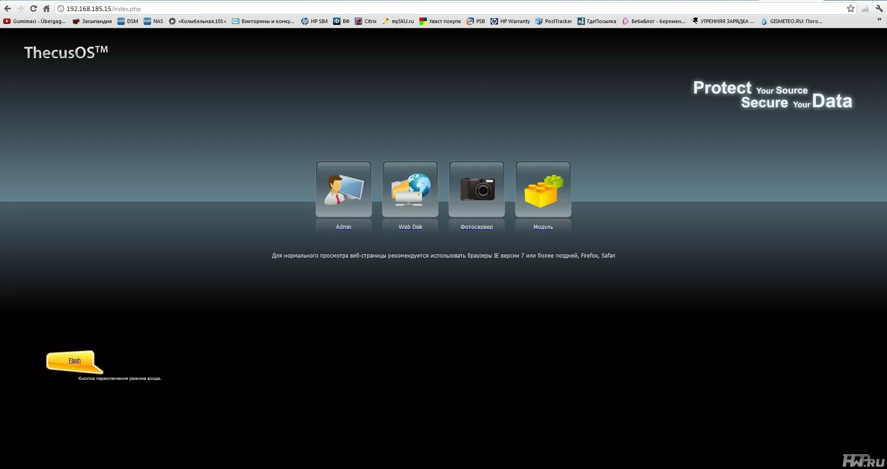Open the Хваст покупк bookmark

(440, 21)
